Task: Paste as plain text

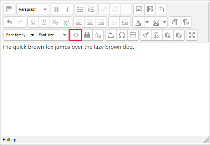Action: pyautogui.click(x=168, y=35)
